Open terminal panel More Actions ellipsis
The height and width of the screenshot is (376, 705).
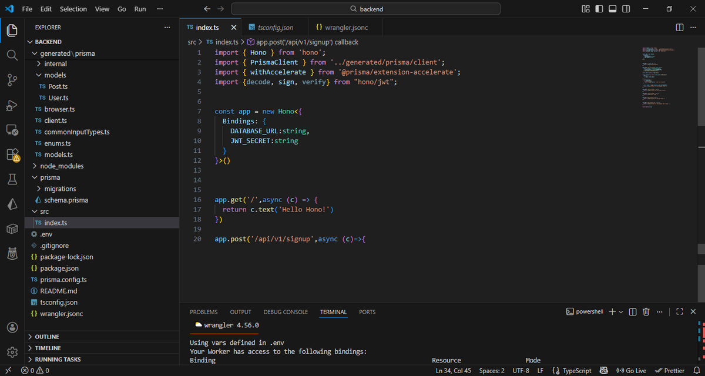[659, 311]
